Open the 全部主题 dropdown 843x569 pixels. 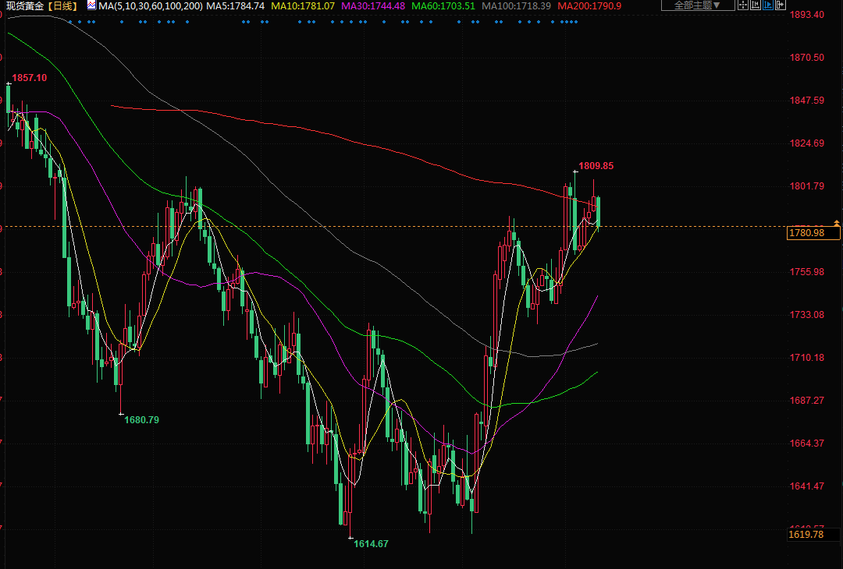coord(697,5)
